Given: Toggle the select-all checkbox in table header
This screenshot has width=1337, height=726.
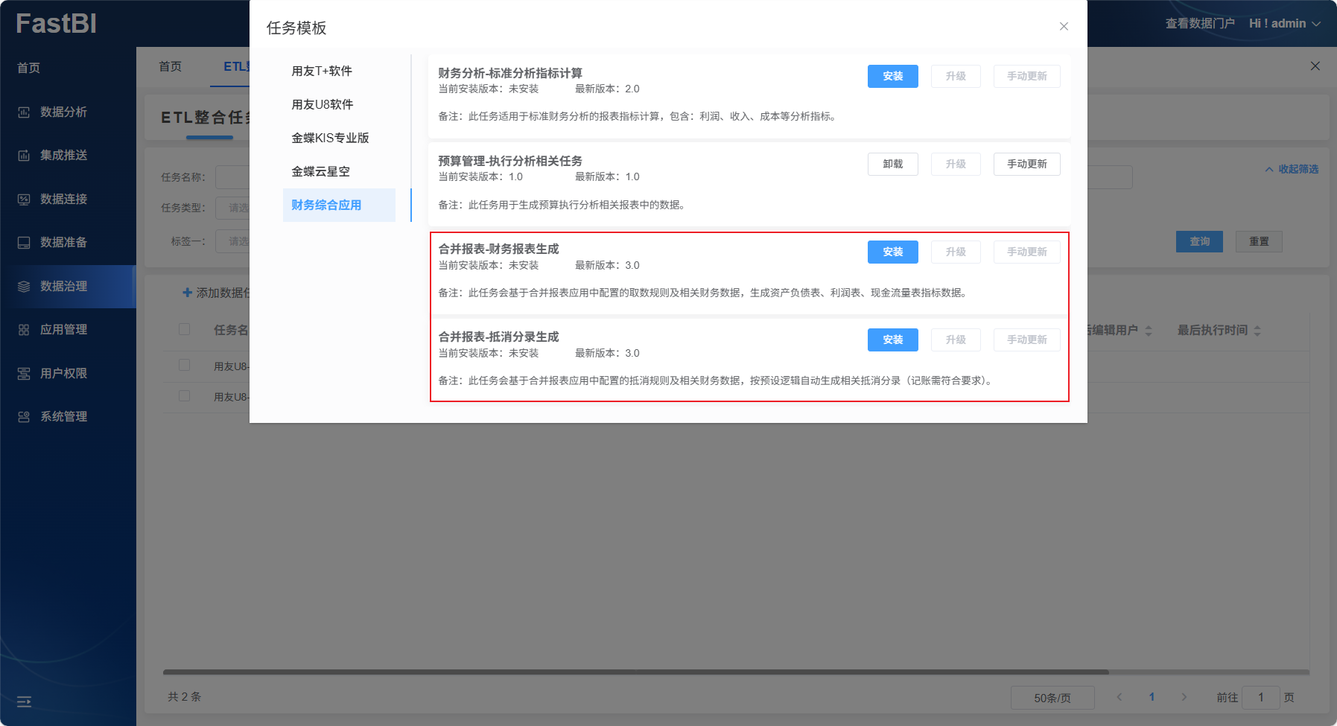Looking at the screenshot, I should point(185,329).
